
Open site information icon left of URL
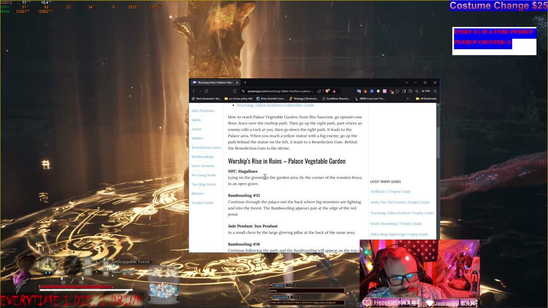pyautogui.click(x=243, y=91)
